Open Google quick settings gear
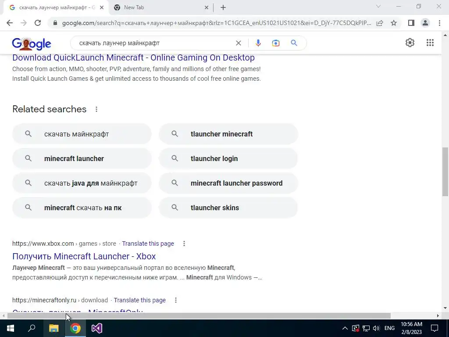 tap(410, 43)
